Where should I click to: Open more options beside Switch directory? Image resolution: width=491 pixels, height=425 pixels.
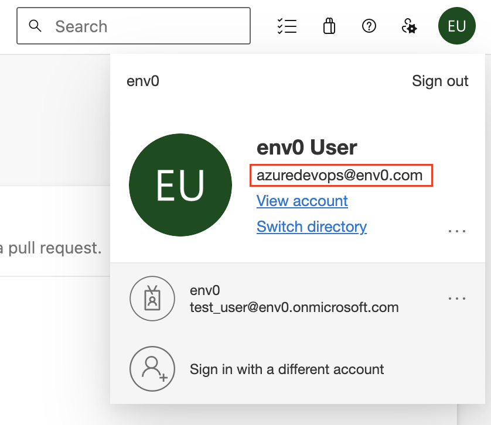click(x=457, y=231)
